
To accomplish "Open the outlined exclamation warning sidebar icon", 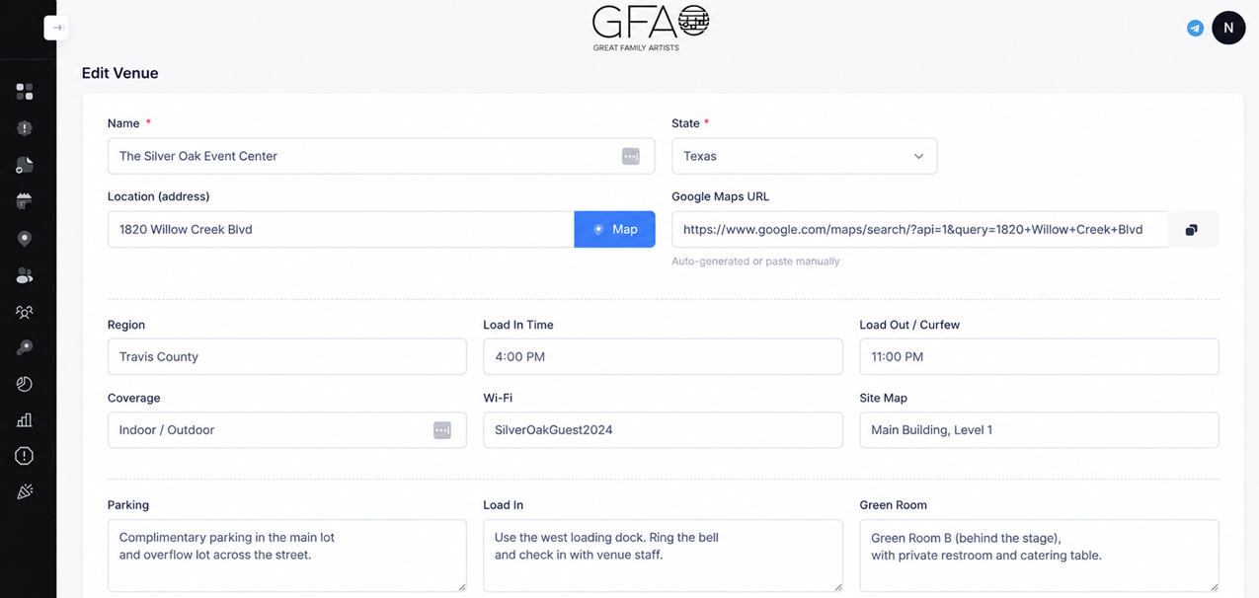I will coord(25,456).
